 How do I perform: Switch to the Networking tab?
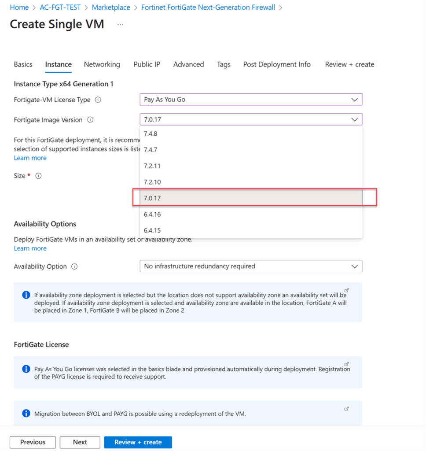click(x=102, y=64)
